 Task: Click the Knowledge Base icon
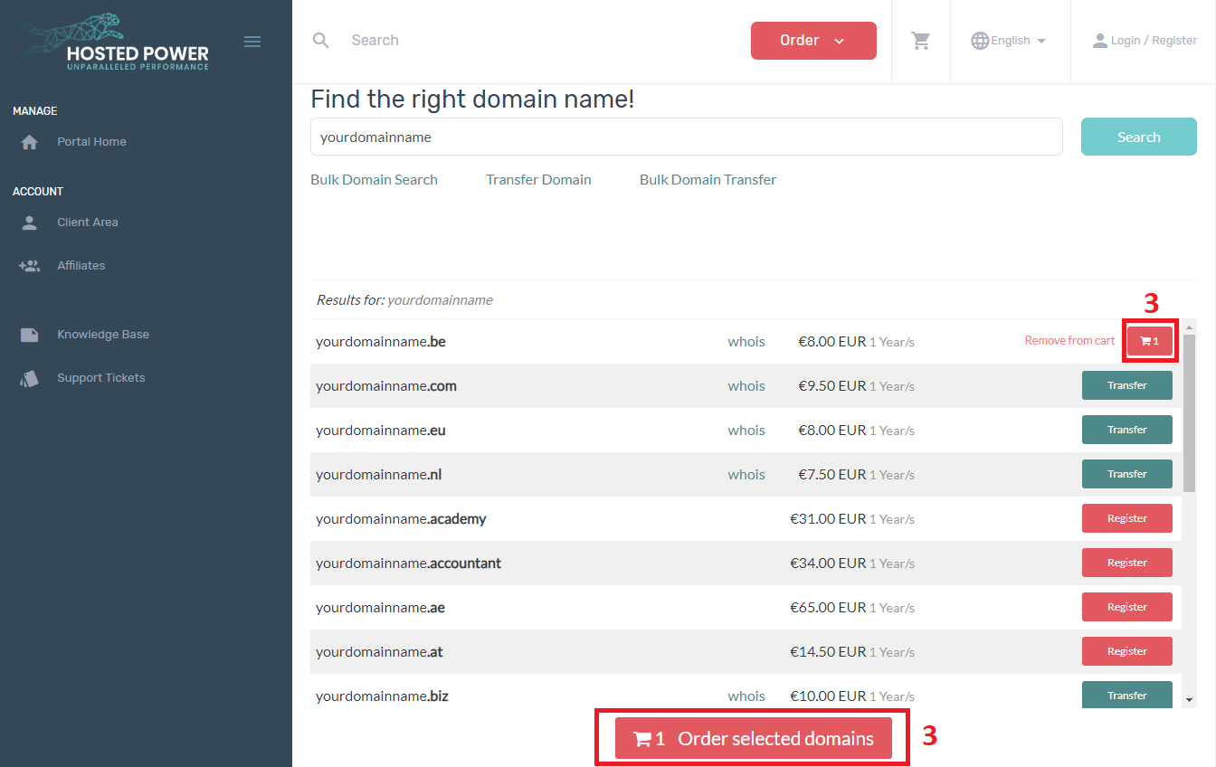tap(30, 335)
